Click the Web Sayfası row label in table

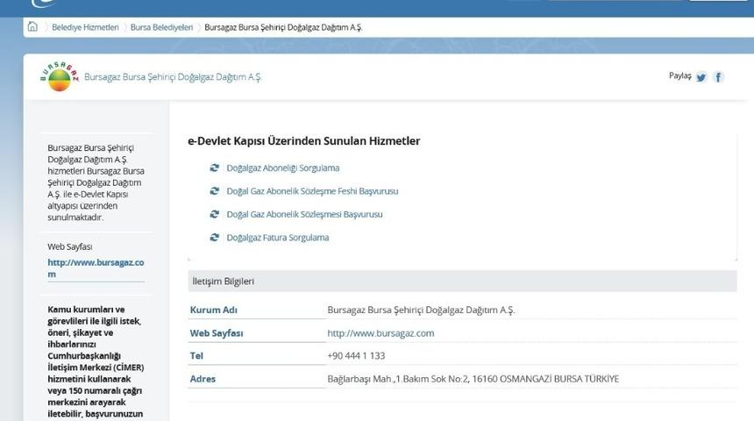217,333
